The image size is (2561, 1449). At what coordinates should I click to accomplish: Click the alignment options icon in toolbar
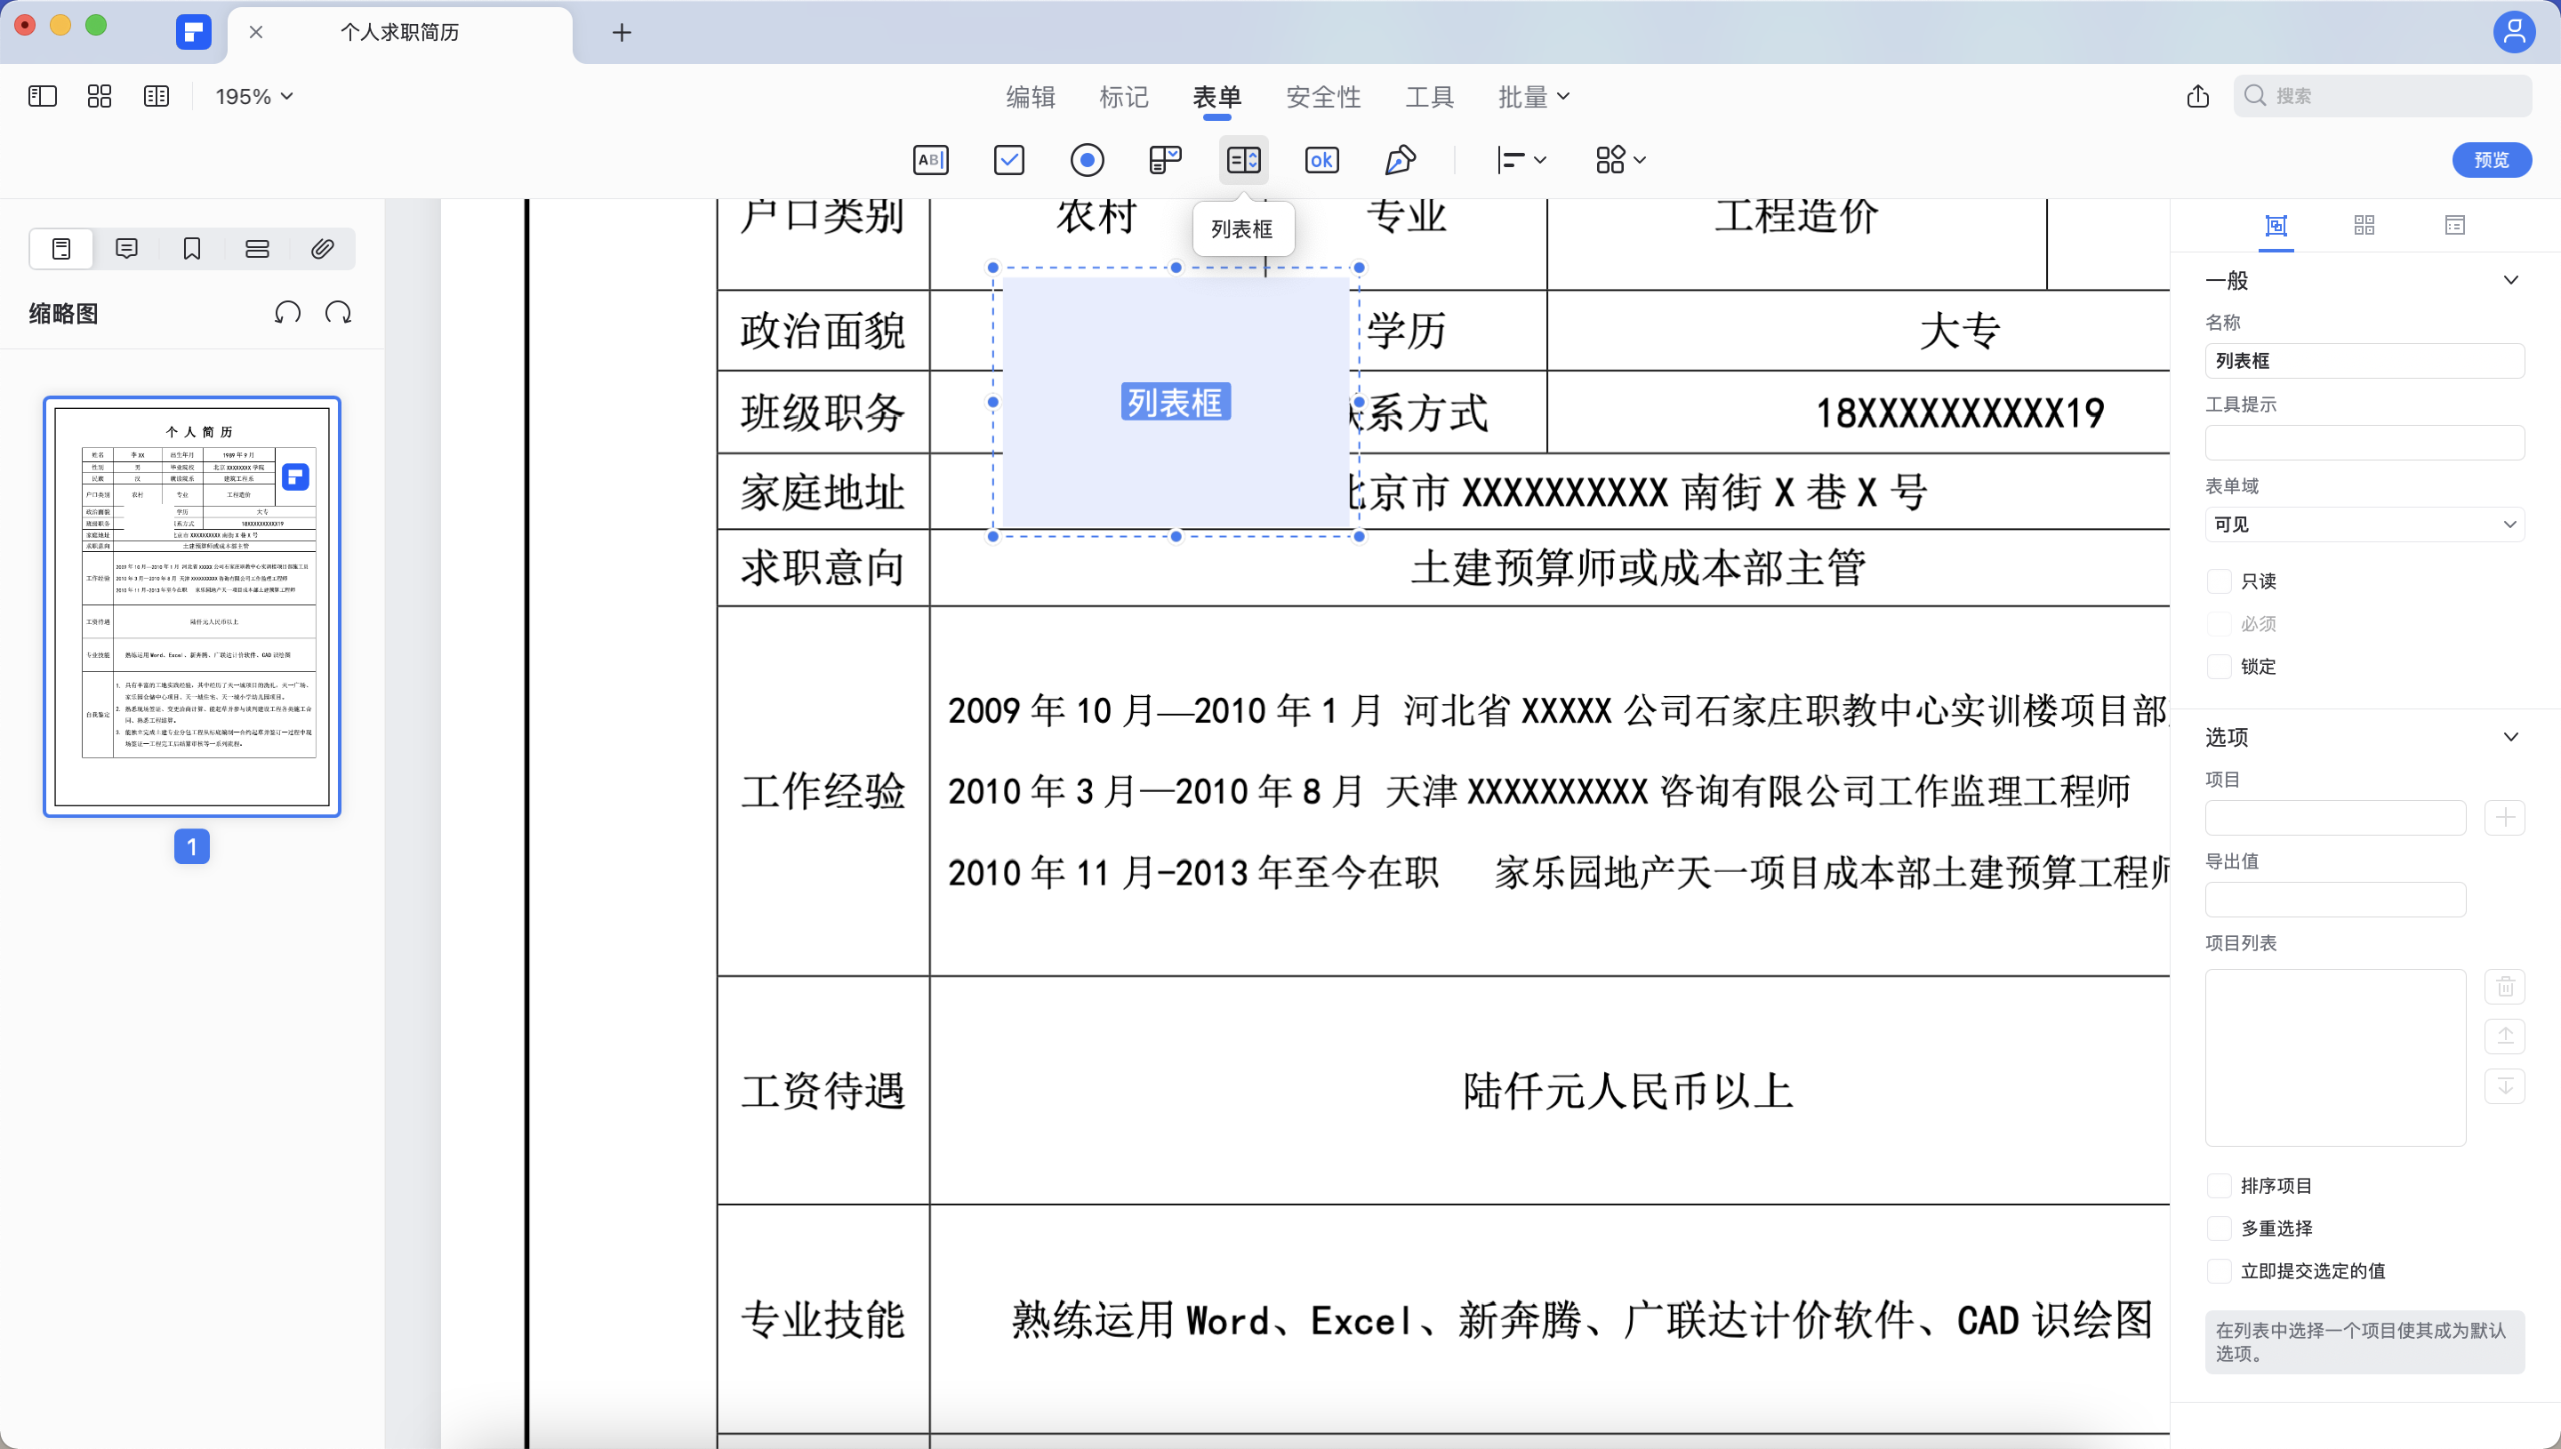[x=1518, y=160]
